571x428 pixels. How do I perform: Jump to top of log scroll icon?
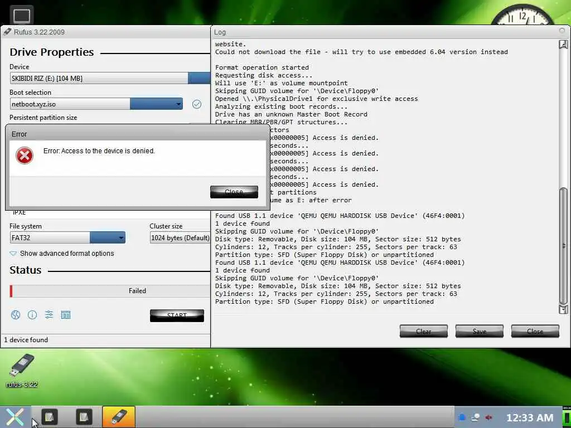[563, 45]
